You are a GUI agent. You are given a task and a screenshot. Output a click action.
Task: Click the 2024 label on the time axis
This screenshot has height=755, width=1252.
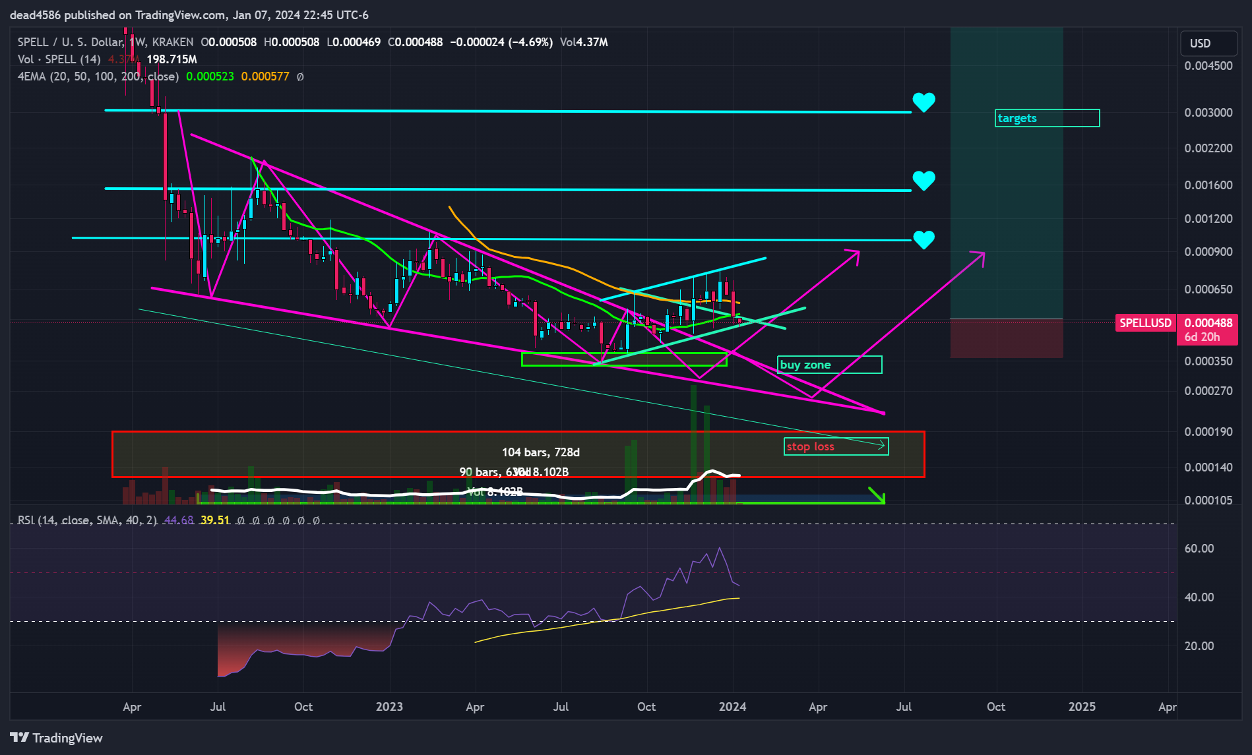click(x=732, y=707)
